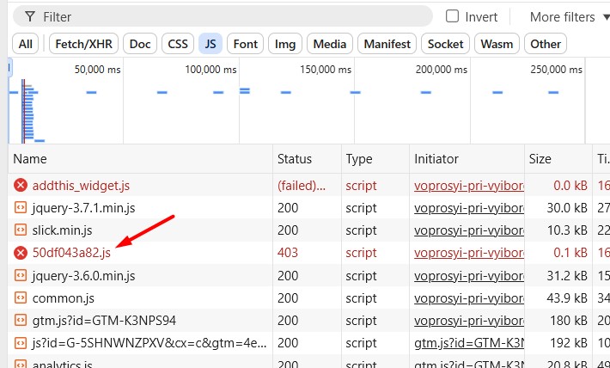Screen dimensions: 610x368
Task: Open gtm.js initiator link for js?id=G-5SHNWNZPXV
Action: (469, 343)
